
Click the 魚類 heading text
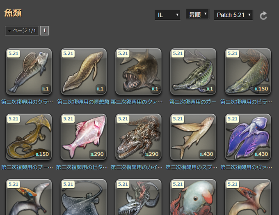pos(13,13)
